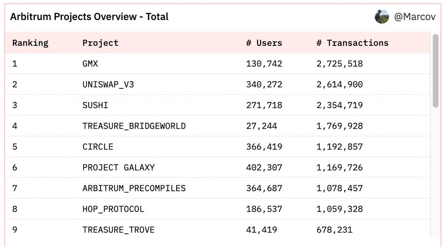This screenshot has width=445, height=247.
Task: Select the ARBITRUM_PRECOMPILES project cell
Action: point(134,189)
